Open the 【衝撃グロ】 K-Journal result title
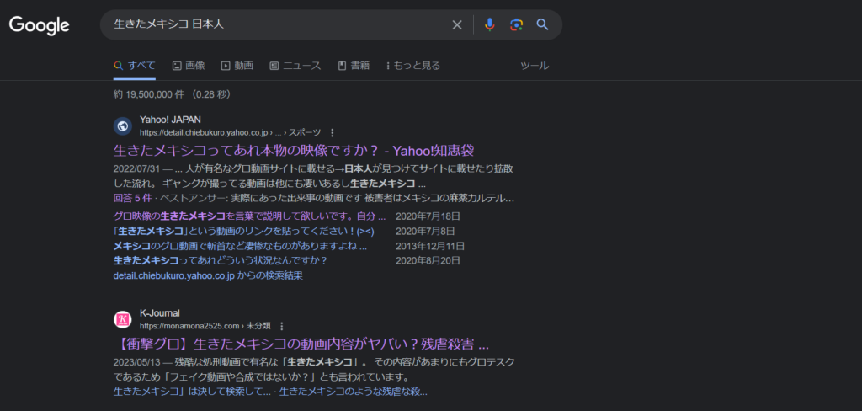Screen dimensions: 862x411 pos(301,344)
